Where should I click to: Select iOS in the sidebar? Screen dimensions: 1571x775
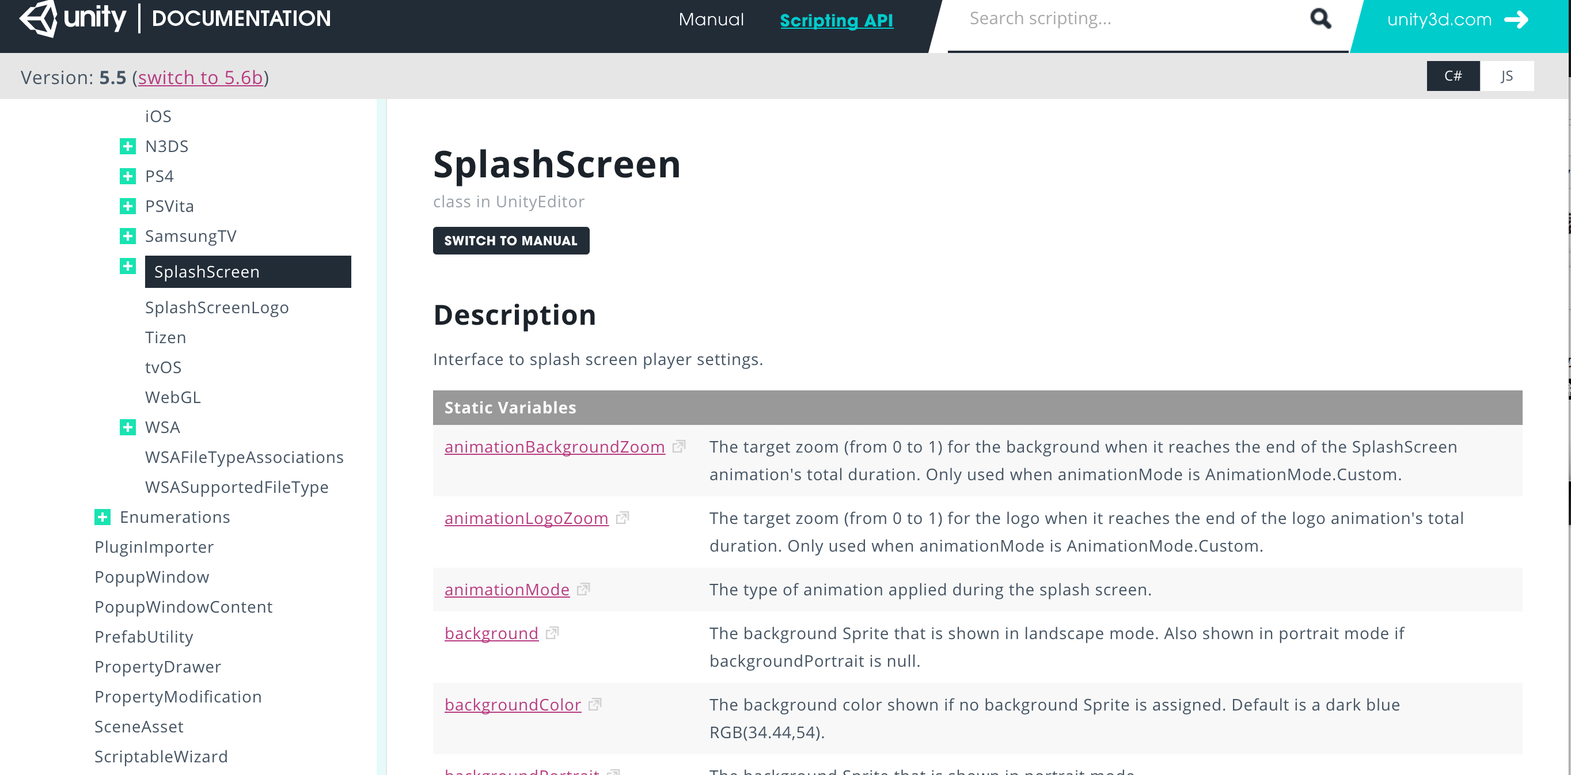pos(158,116)
